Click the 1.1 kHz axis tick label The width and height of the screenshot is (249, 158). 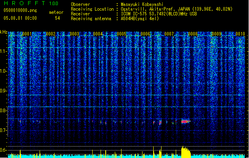[3, 51]
